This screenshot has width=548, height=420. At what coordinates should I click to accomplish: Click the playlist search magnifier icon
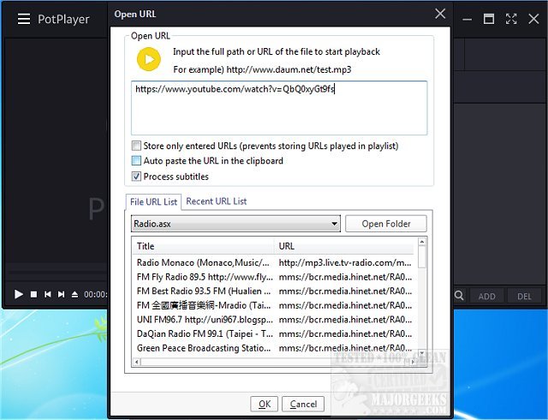click(x=459, y=296)
